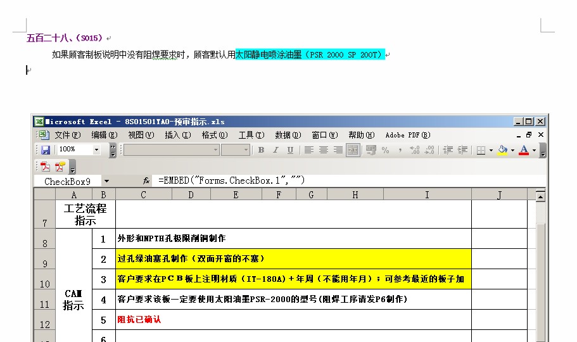
Task: Open the font size dropdown
Action: click(246, 150)
